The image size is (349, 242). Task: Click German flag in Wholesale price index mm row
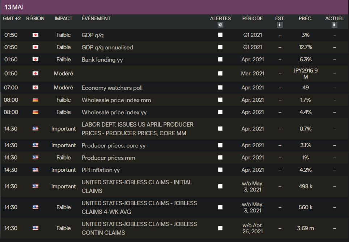(35, 100)
